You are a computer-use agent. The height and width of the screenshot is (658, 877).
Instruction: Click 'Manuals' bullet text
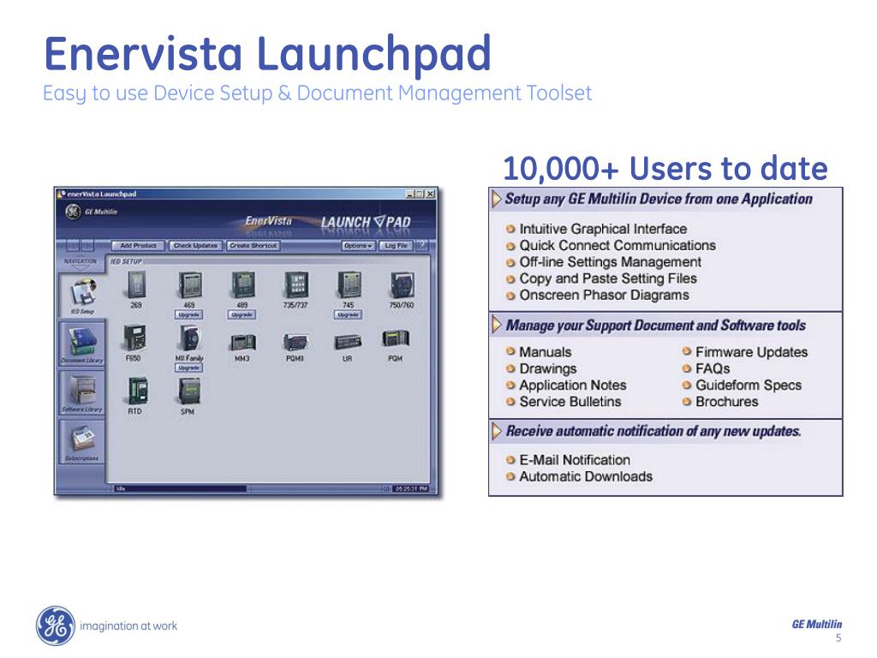(x=546, y=352)
